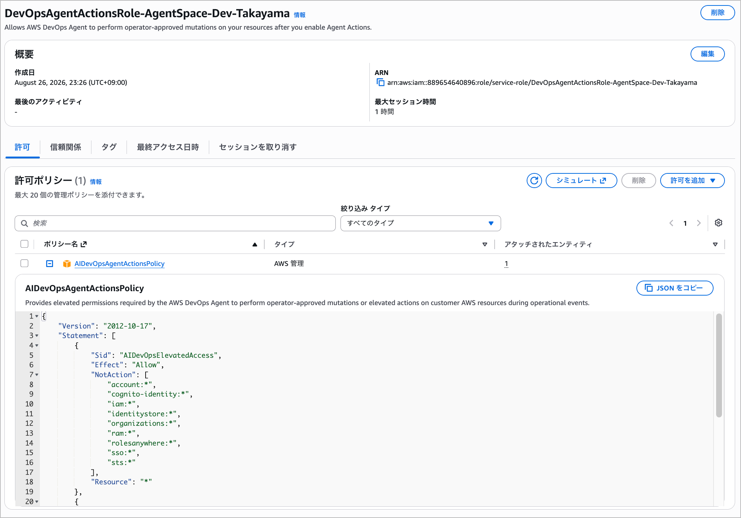The image size is (741, 518).
Task: Click attached entities count 1 link
Action: pyautogui.click(x=506, y=264)
